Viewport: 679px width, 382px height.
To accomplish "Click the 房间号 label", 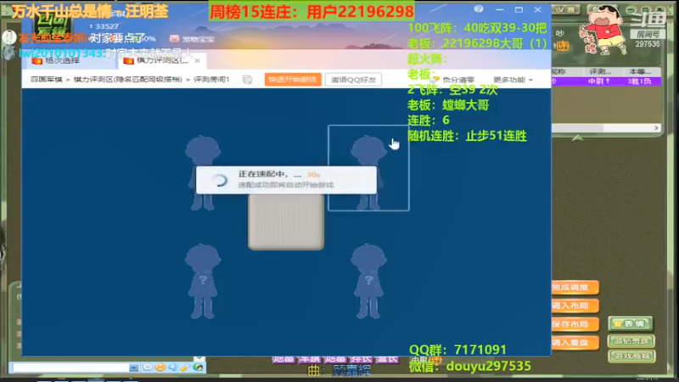I will (648, 34).
